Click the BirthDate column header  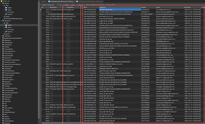point(193,7)
